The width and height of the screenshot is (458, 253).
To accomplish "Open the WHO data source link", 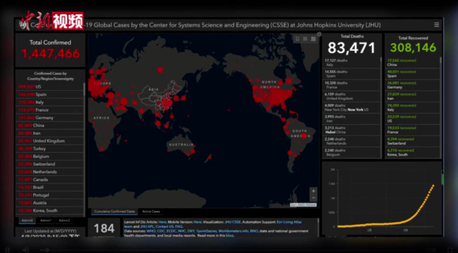I will (x=151, y=231).
